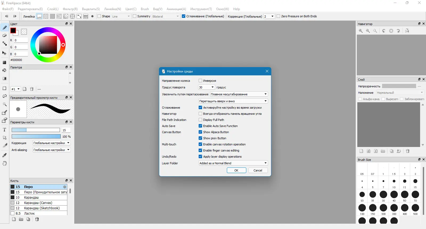Select the Move tool in the left toolbar
The width and height of the screenshot is (426, 229).
tap(5, 53)
